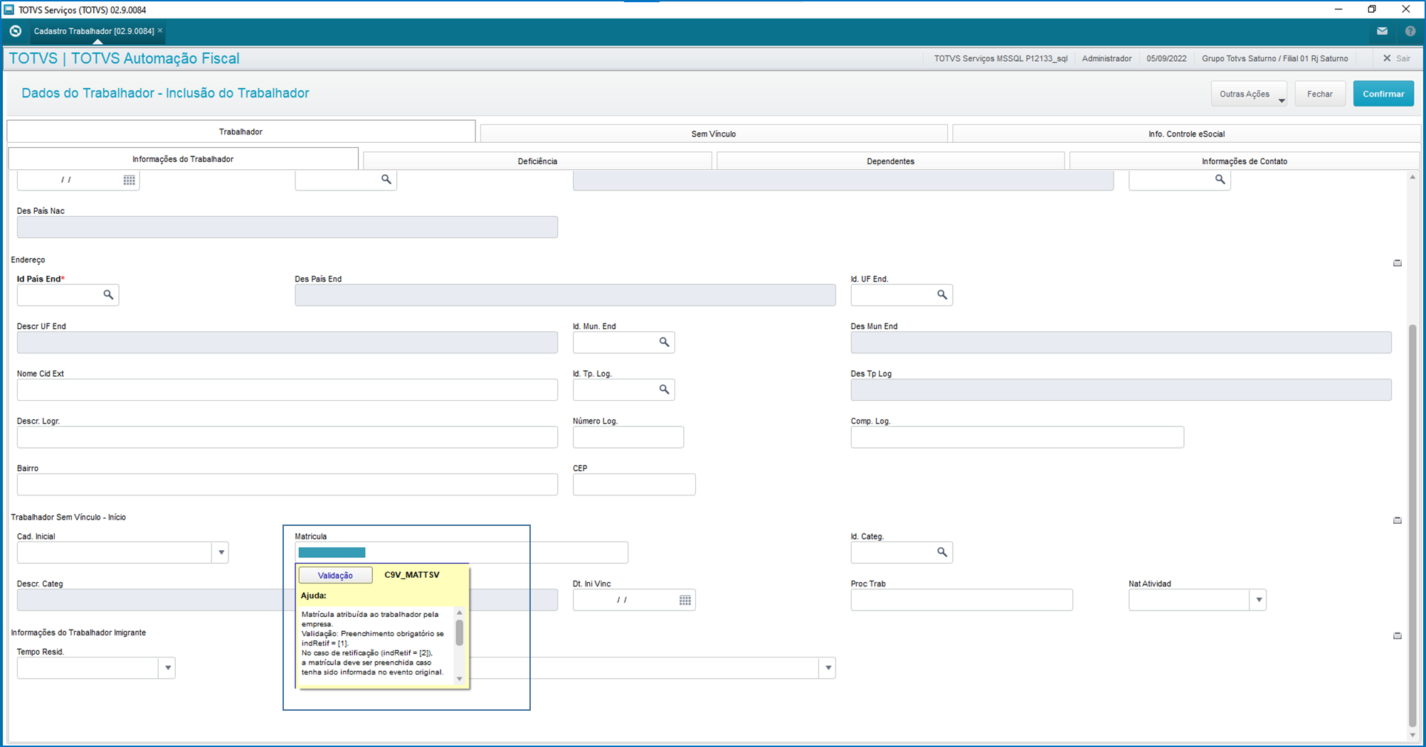The image size is (1426, 747).
Task: Expand the Outras Ações dropdown
Action: click(x=1249, y=94)
